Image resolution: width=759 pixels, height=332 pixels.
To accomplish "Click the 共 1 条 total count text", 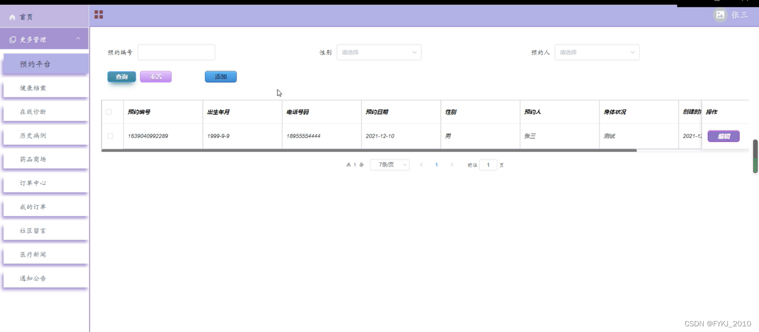I will click(355, 165).
